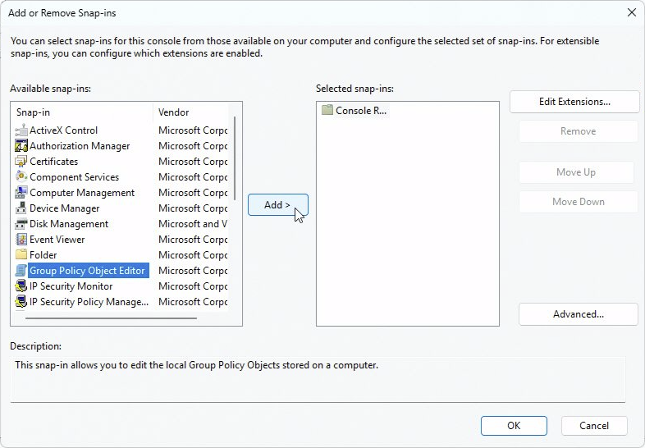Viewport: 645px width, 448px height.
Task: Select the Component Services icon
Action: 21,177
